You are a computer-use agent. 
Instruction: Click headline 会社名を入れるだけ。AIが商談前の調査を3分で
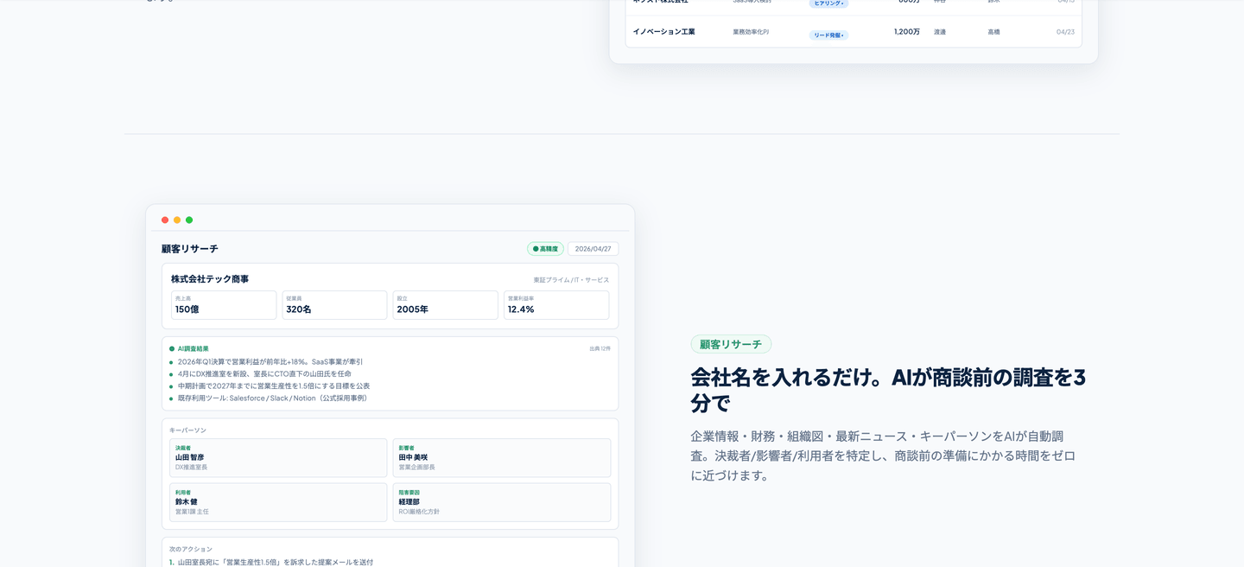click(888, 390)
